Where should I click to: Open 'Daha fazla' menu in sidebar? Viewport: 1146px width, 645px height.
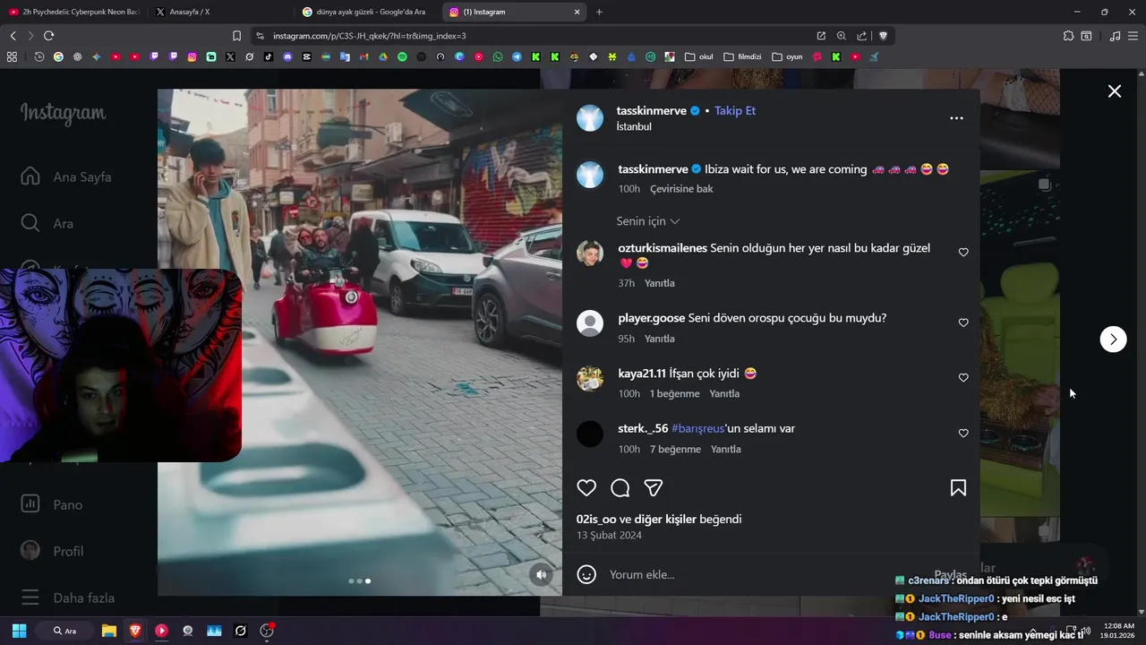pyautogui.click(x=67, y=598)
